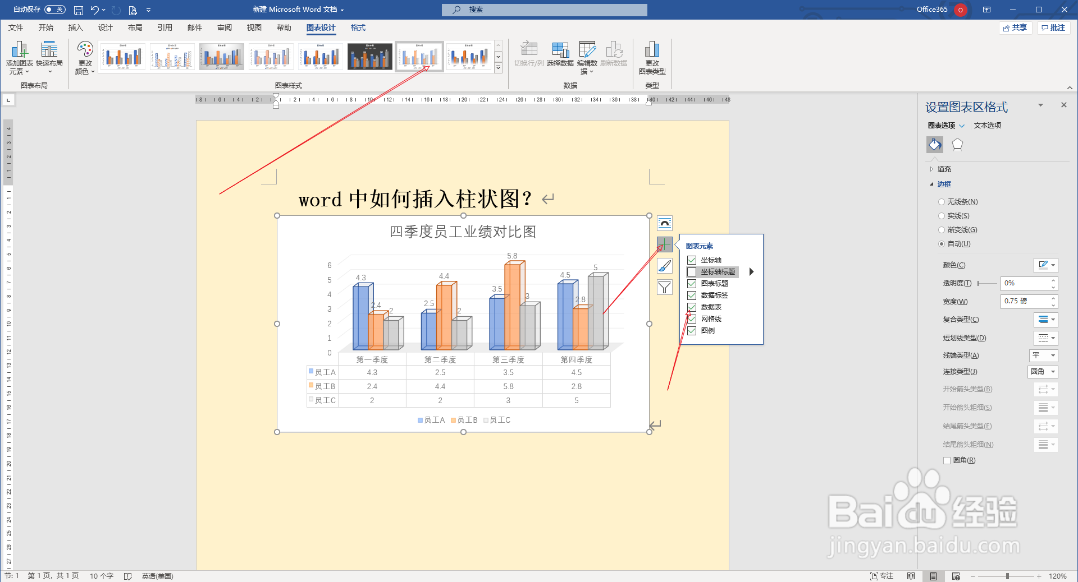This screenshot has width=1078, height=582.
Task: Click the layout options icon above the chart
Action: point(664,223)
